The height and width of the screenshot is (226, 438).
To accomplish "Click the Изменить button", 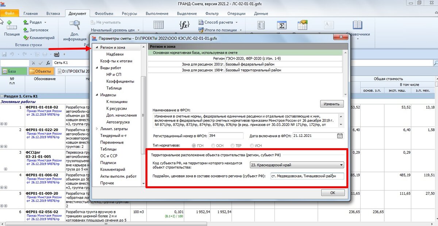I will point(332,104).
